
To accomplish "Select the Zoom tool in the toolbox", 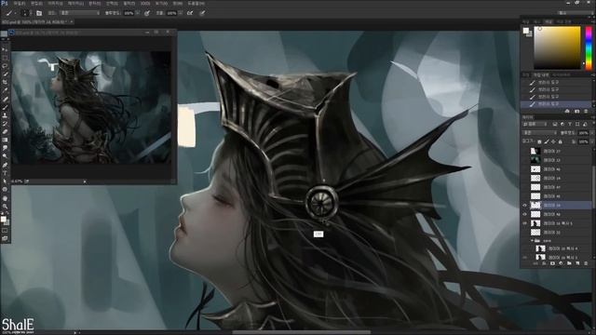I will (x=5, y=207).
